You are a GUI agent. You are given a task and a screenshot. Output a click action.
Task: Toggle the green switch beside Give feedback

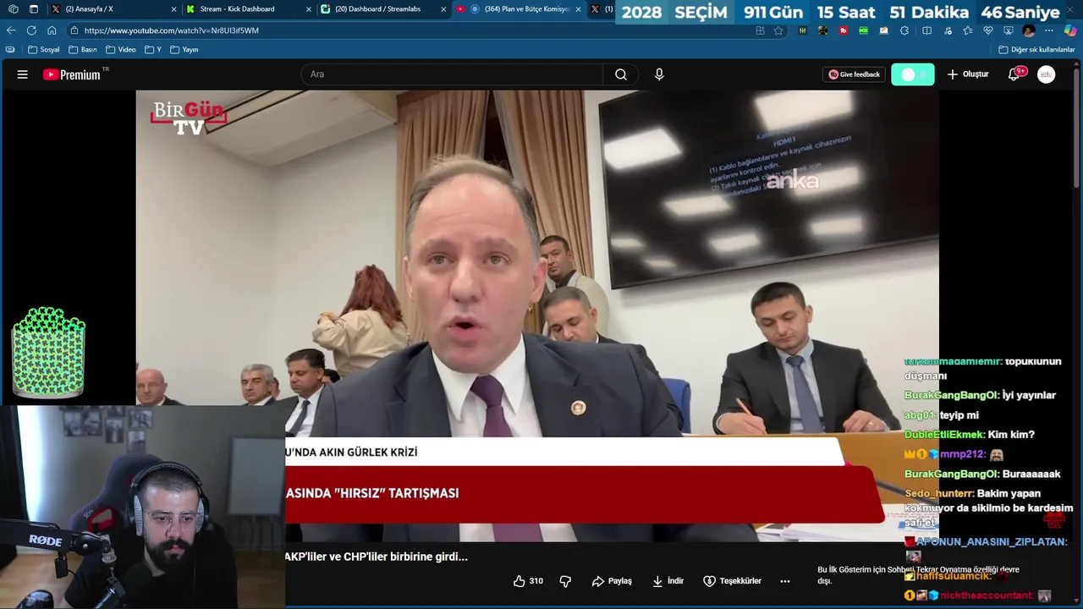point(913,74)
